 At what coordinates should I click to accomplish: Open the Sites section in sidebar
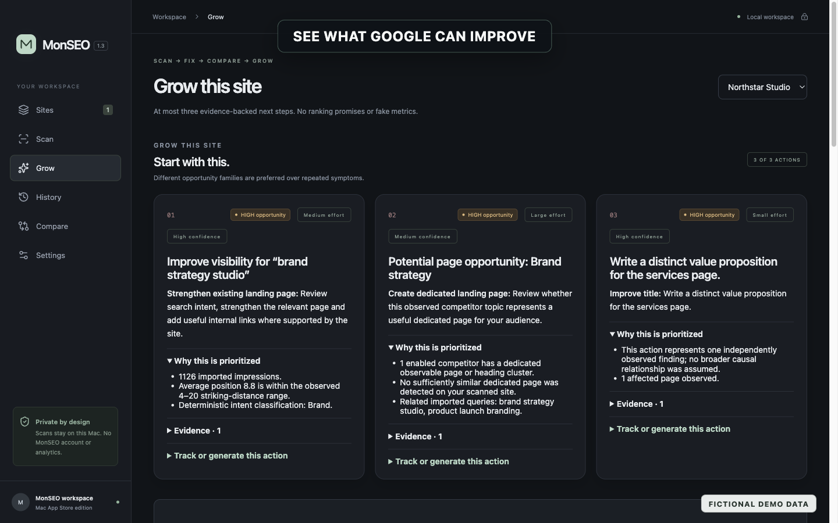pos(65,110)
